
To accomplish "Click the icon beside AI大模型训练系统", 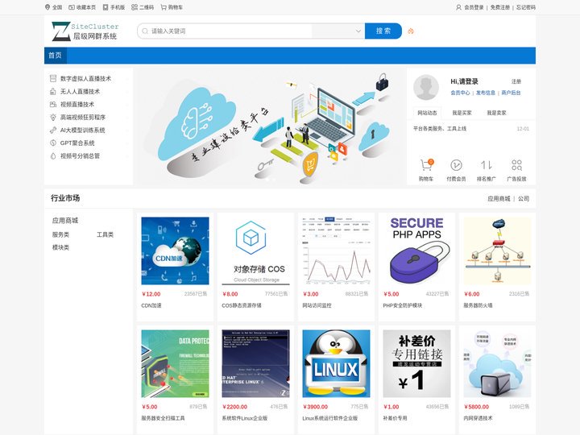I will [x=53, y=130].
